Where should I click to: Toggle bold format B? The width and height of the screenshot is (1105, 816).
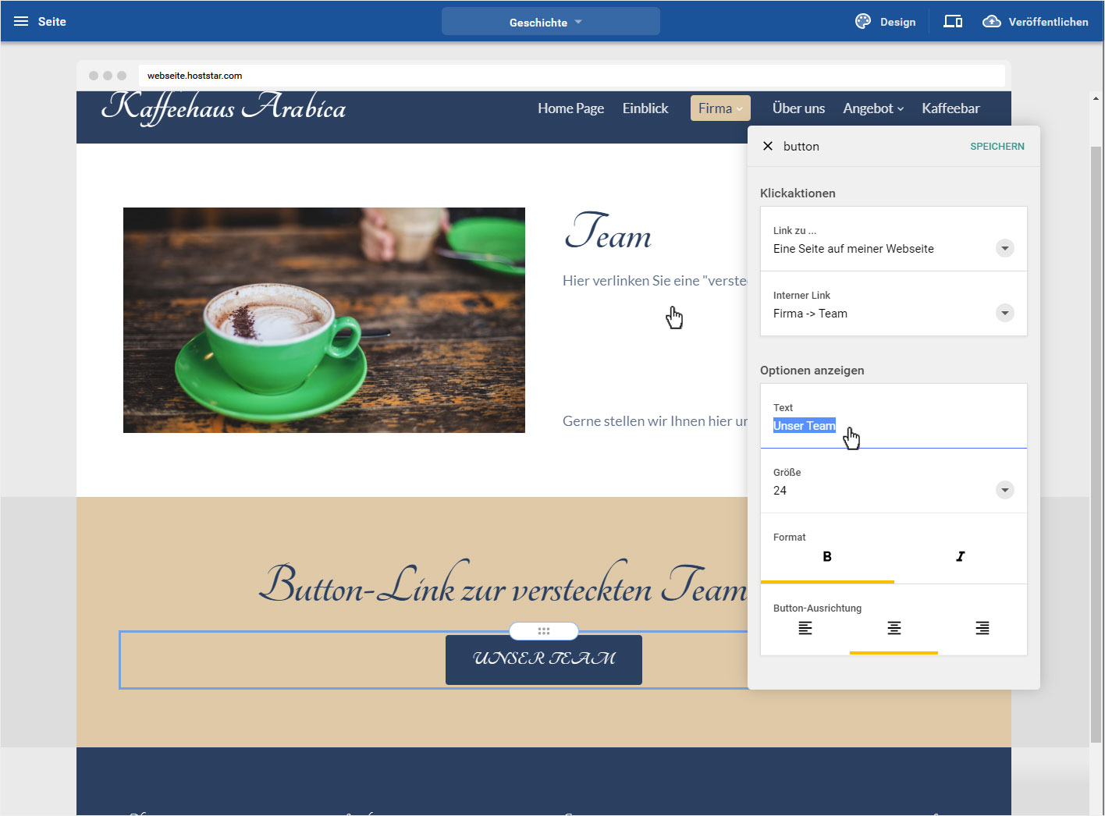827,556
